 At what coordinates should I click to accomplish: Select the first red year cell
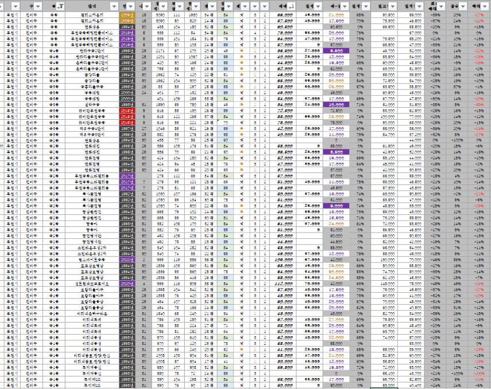pos(127,113)
